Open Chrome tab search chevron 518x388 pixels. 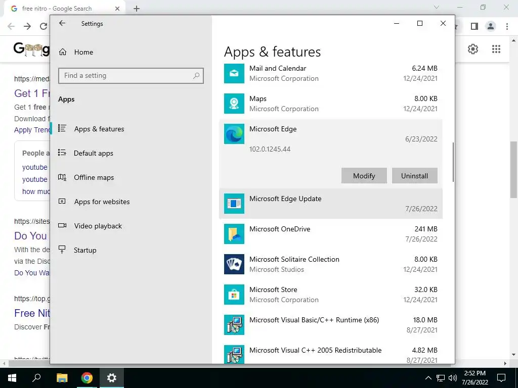(x=437, y=7)
